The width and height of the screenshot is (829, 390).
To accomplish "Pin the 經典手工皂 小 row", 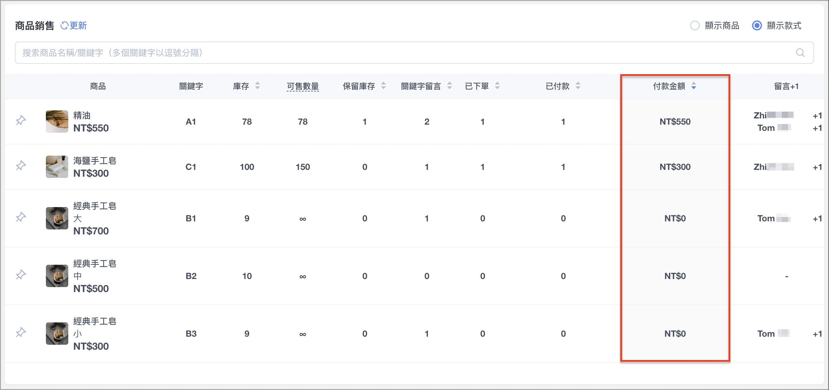I will [21, 332].
